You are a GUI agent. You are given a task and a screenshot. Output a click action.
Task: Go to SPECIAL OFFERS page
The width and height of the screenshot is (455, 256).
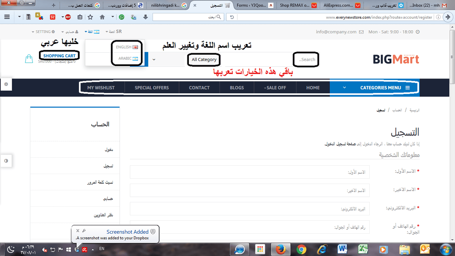pos(152,88)
